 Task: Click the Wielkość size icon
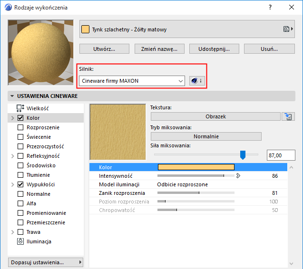[x=20, y=108]
